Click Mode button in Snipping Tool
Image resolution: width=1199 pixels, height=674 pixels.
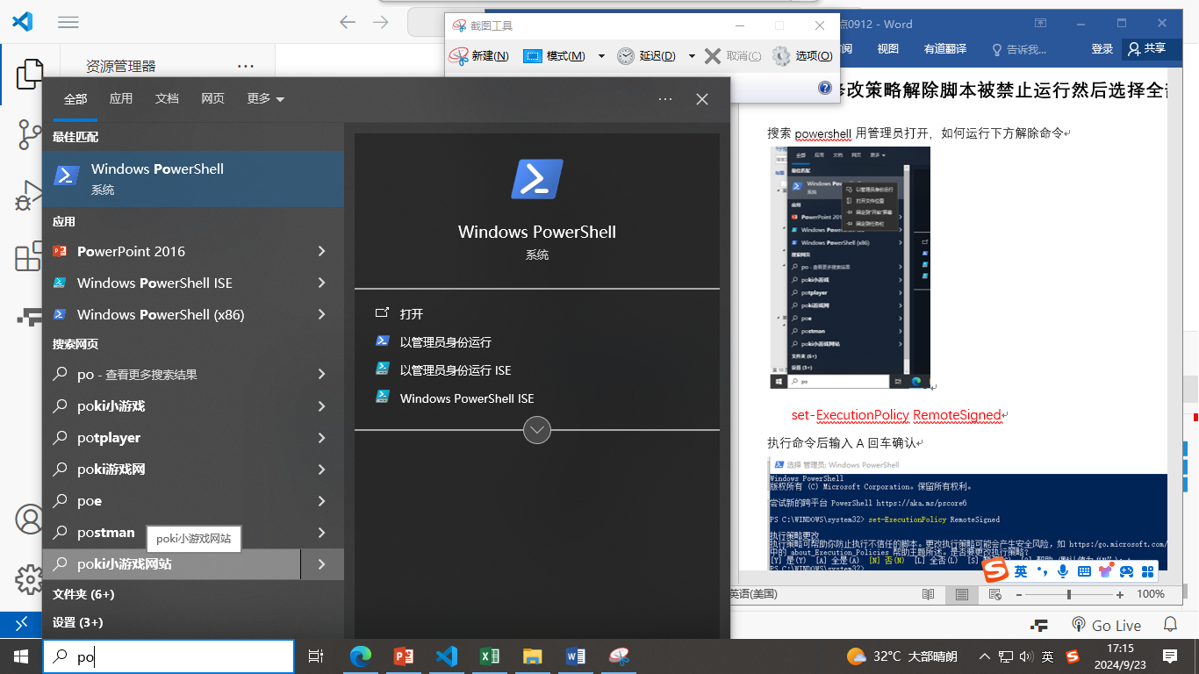tap(555, 56)
